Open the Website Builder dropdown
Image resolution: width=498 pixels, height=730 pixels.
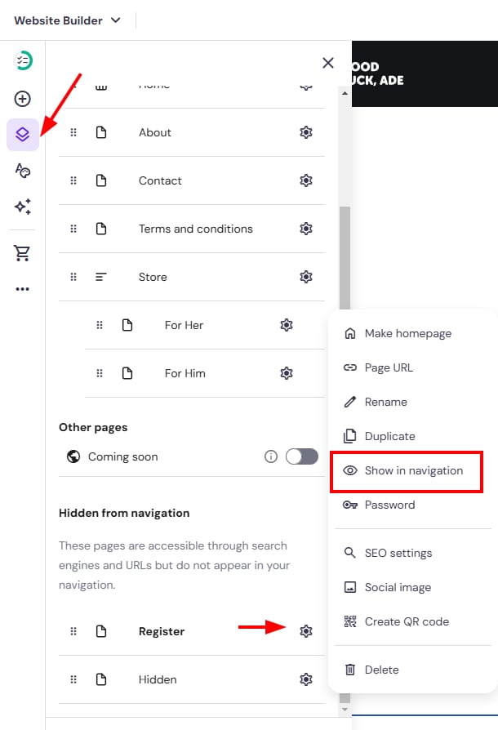(x=67, y=20)
